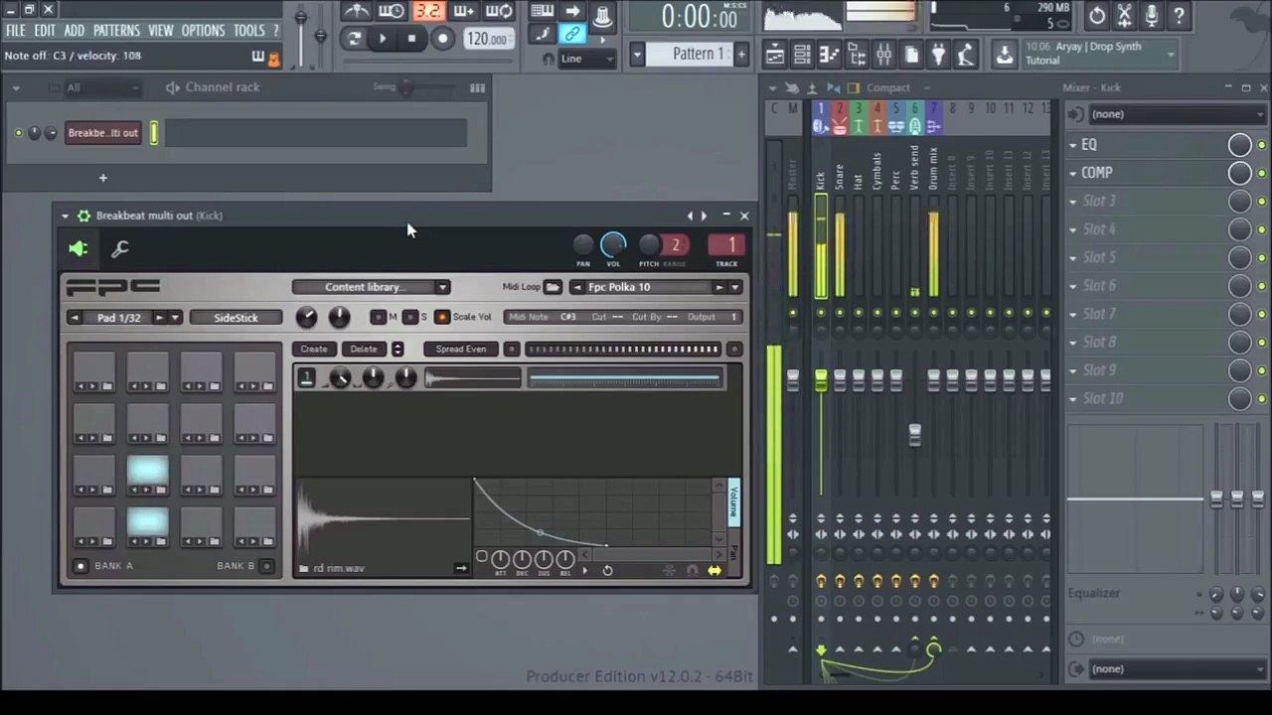
Task: Click the save/download news icon
Action: pyautogui.click(x=1004, y=54)
